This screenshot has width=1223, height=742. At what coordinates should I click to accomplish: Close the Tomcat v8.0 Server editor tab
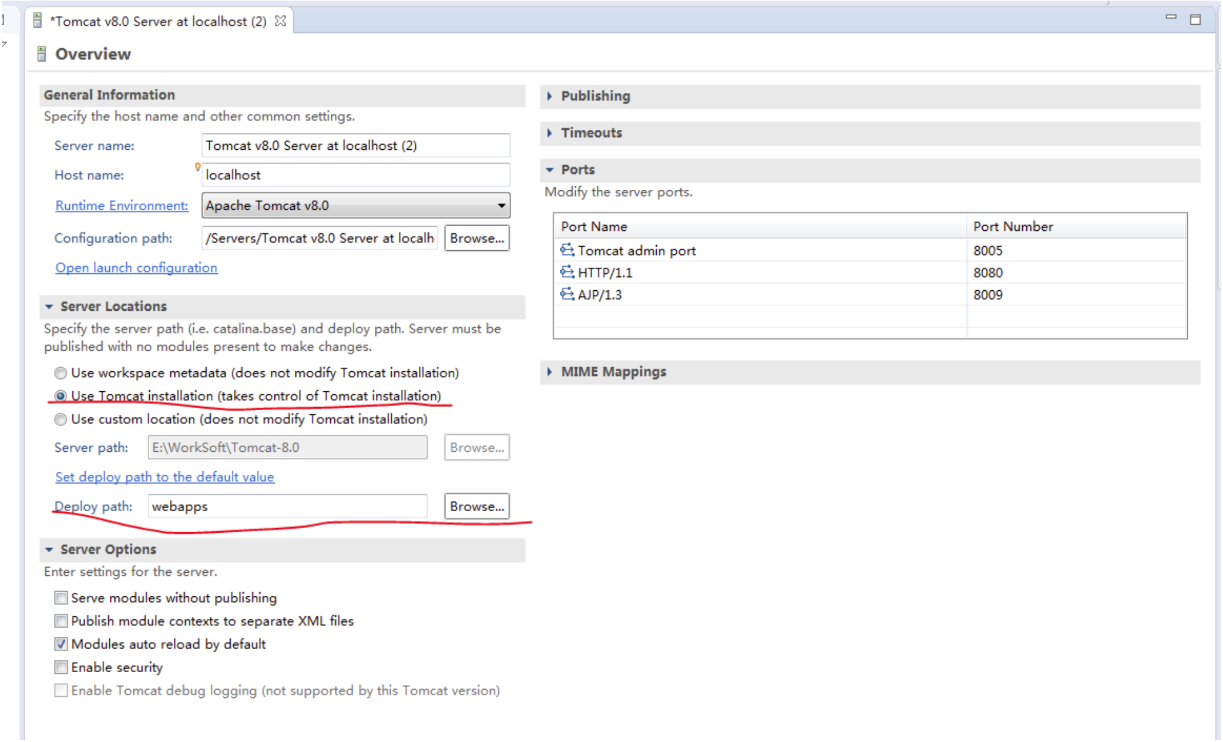(281, 21)
